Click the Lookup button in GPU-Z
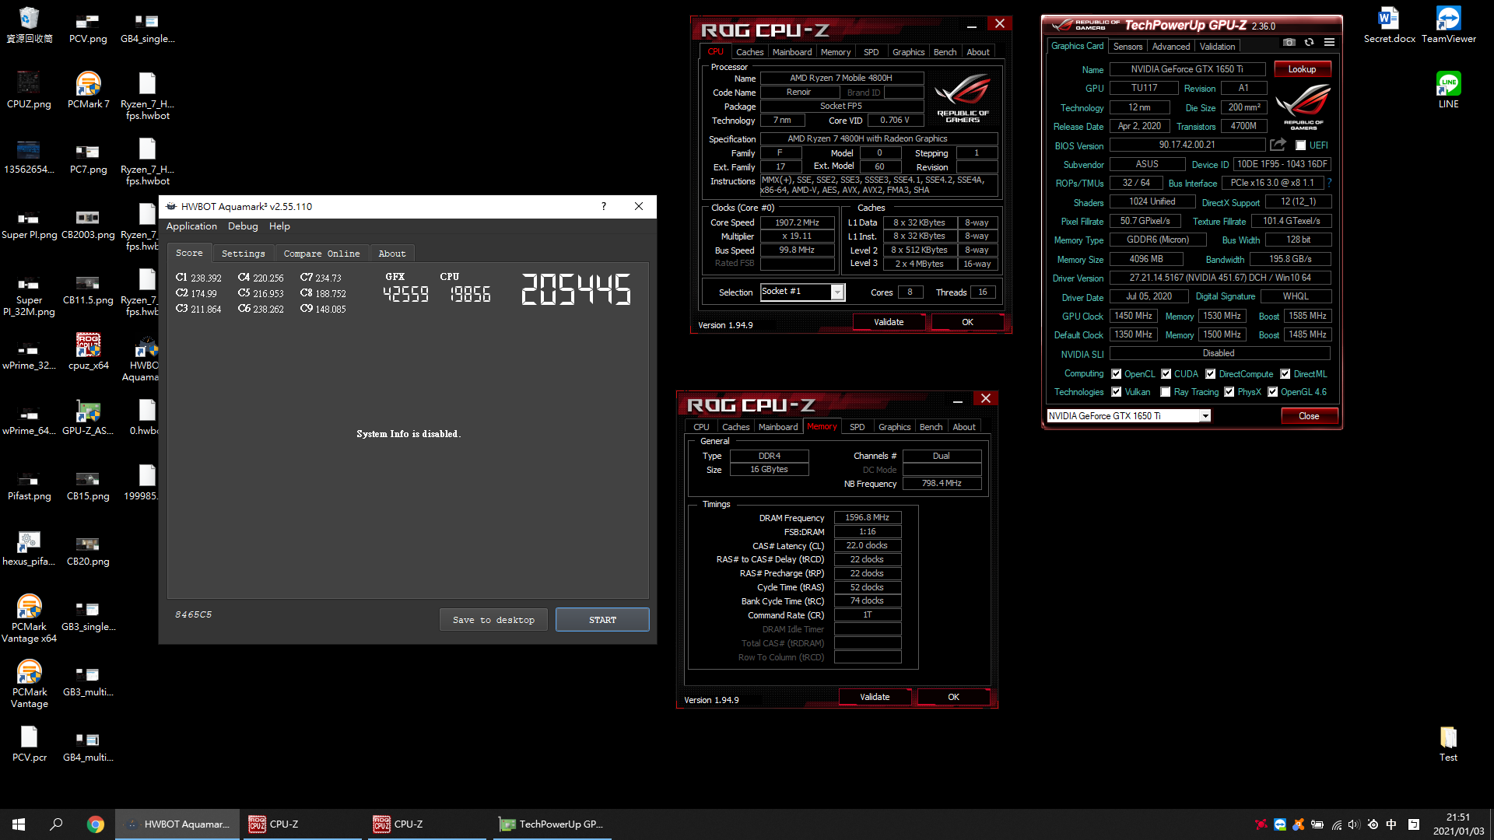This screenshot has height=840, width=1494. [1302, 69]
